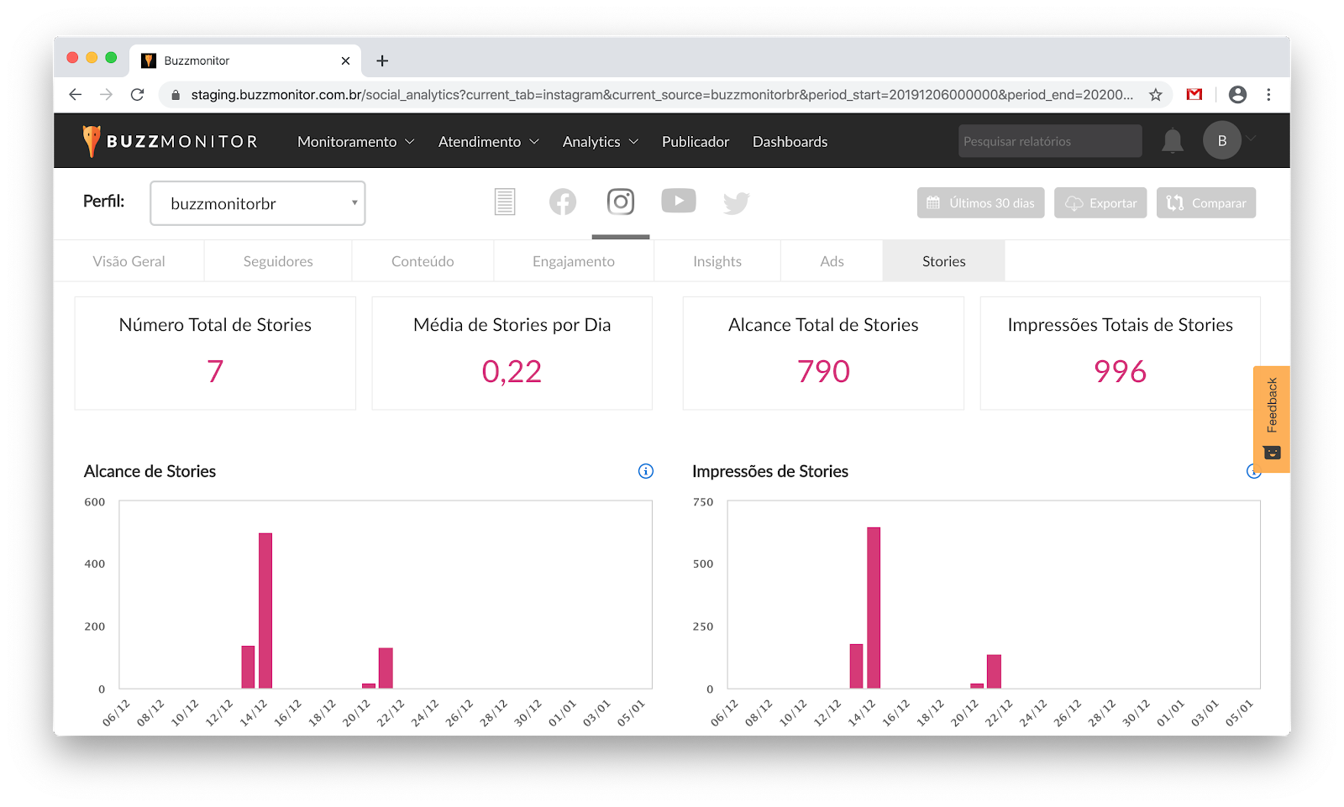This screenshot has height=807, width=1344.
Task: Open the notifications bell
Action: coord(1172,141)
